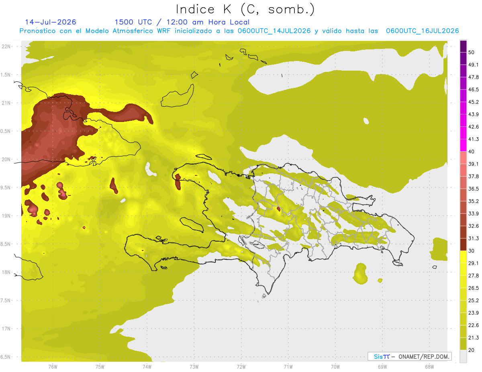Click the '75W' longitude label
The image size is (482, 372).
tap(100, 366)
